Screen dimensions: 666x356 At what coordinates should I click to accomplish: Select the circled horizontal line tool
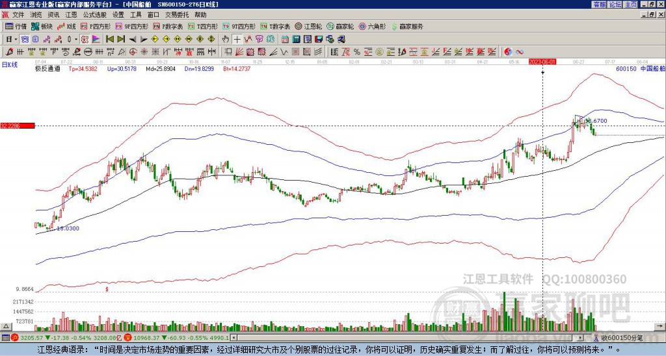pyautogui.click(x=88, y=52)
